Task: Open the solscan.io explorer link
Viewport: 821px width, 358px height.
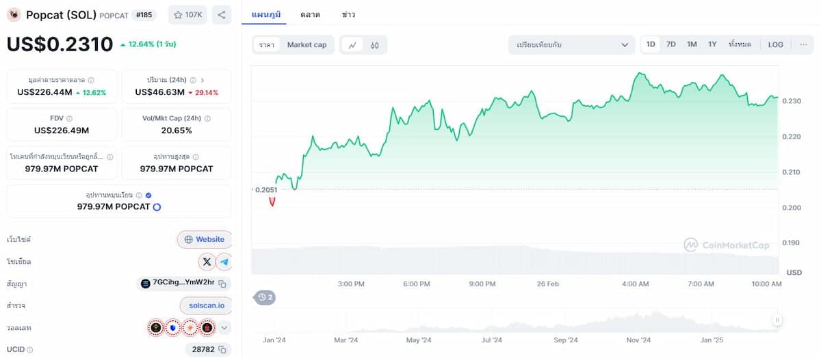Action: click(x=206, y=305)
